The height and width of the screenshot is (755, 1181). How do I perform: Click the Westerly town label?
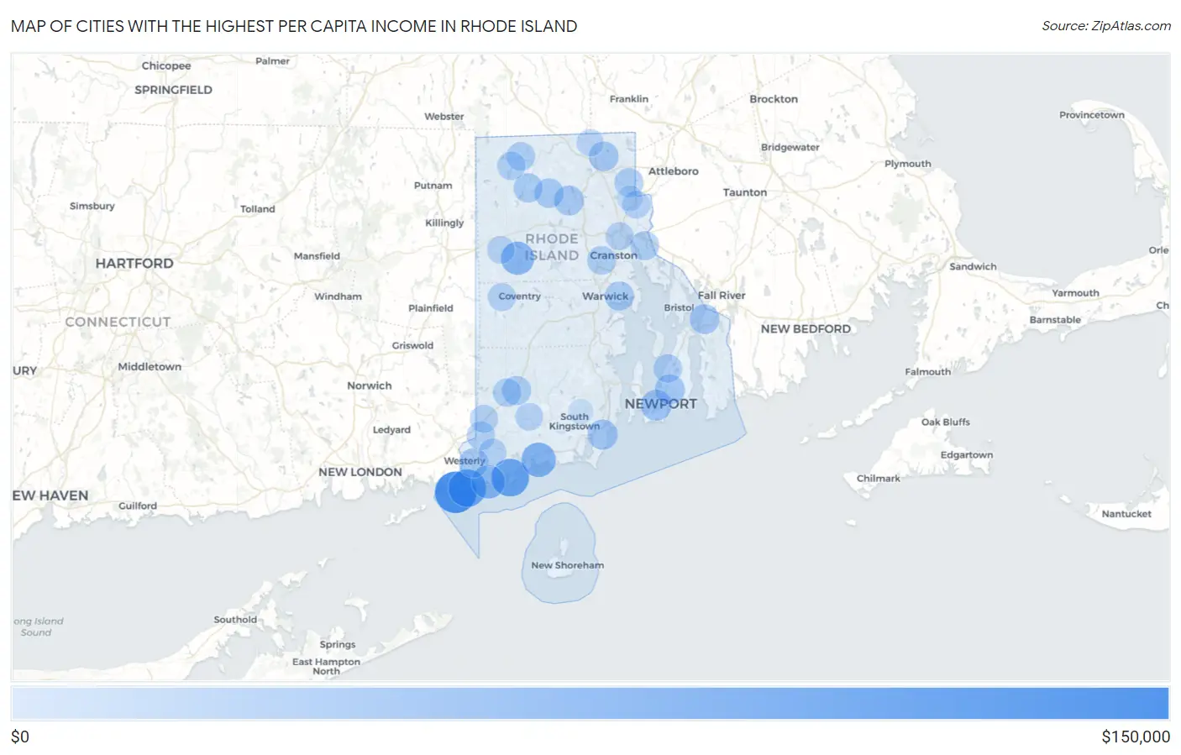pos(465,461)
